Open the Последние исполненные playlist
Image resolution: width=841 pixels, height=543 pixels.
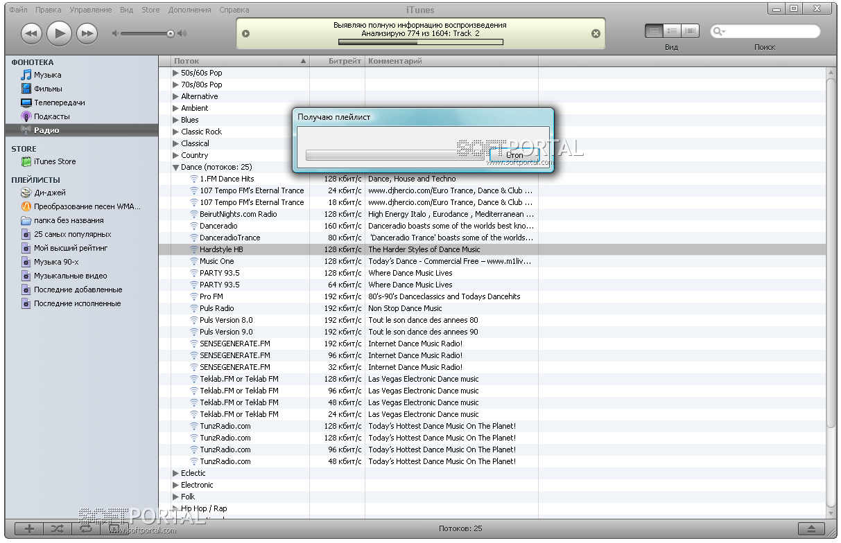pos(77,303)
